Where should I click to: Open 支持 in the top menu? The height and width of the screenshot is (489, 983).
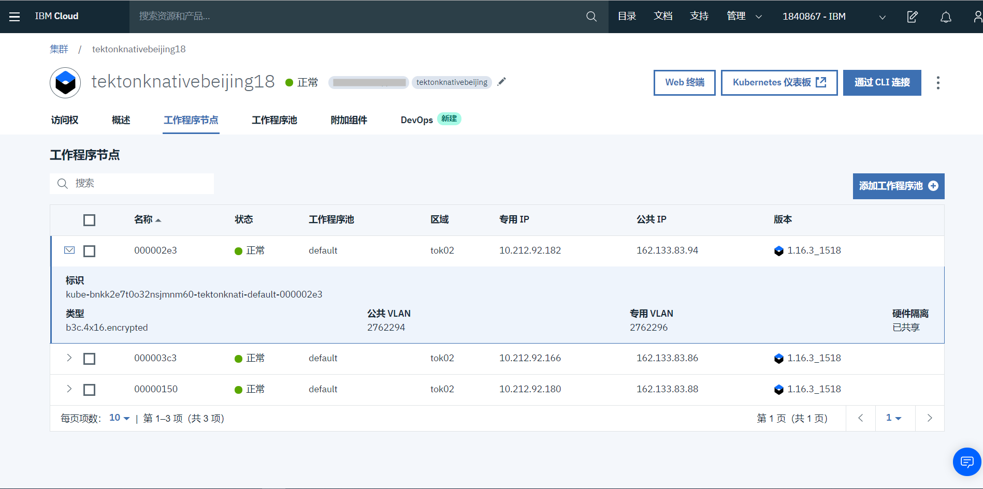700,17
